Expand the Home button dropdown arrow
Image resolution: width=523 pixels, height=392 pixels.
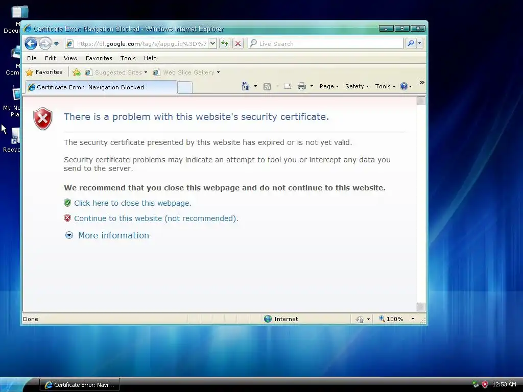(255, 86)
